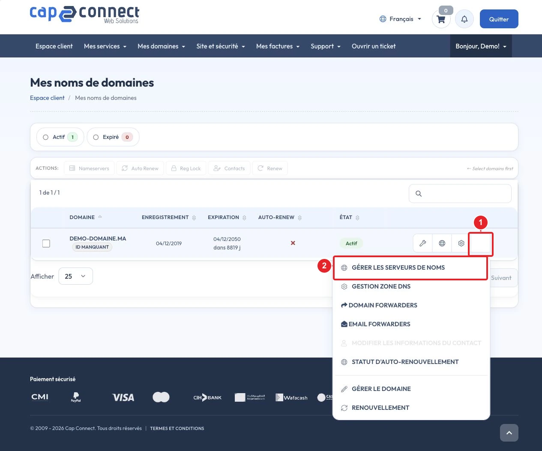This screenshot has height=451, width=542.
Task: Click the gear icon in the domain row
Action: click(x=461, y=243)
